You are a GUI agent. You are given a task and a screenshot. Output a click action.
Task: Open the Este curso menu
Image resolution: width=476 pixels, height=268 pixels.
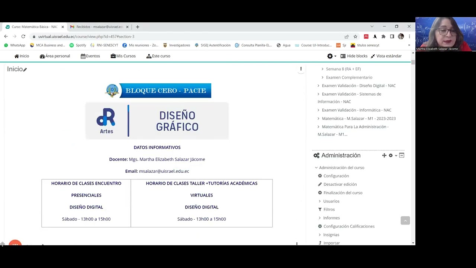click(x=158, y=56)
